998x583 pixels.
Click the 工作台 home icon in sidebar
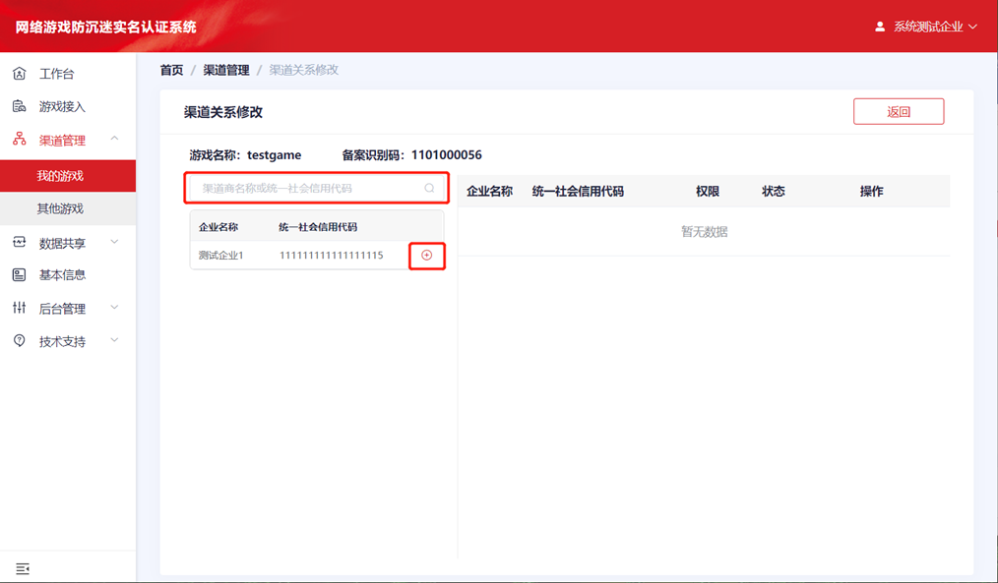click(x=19, y=73)
